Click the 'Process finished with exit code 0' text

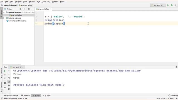pyautogui.click(x=39, y=85)
